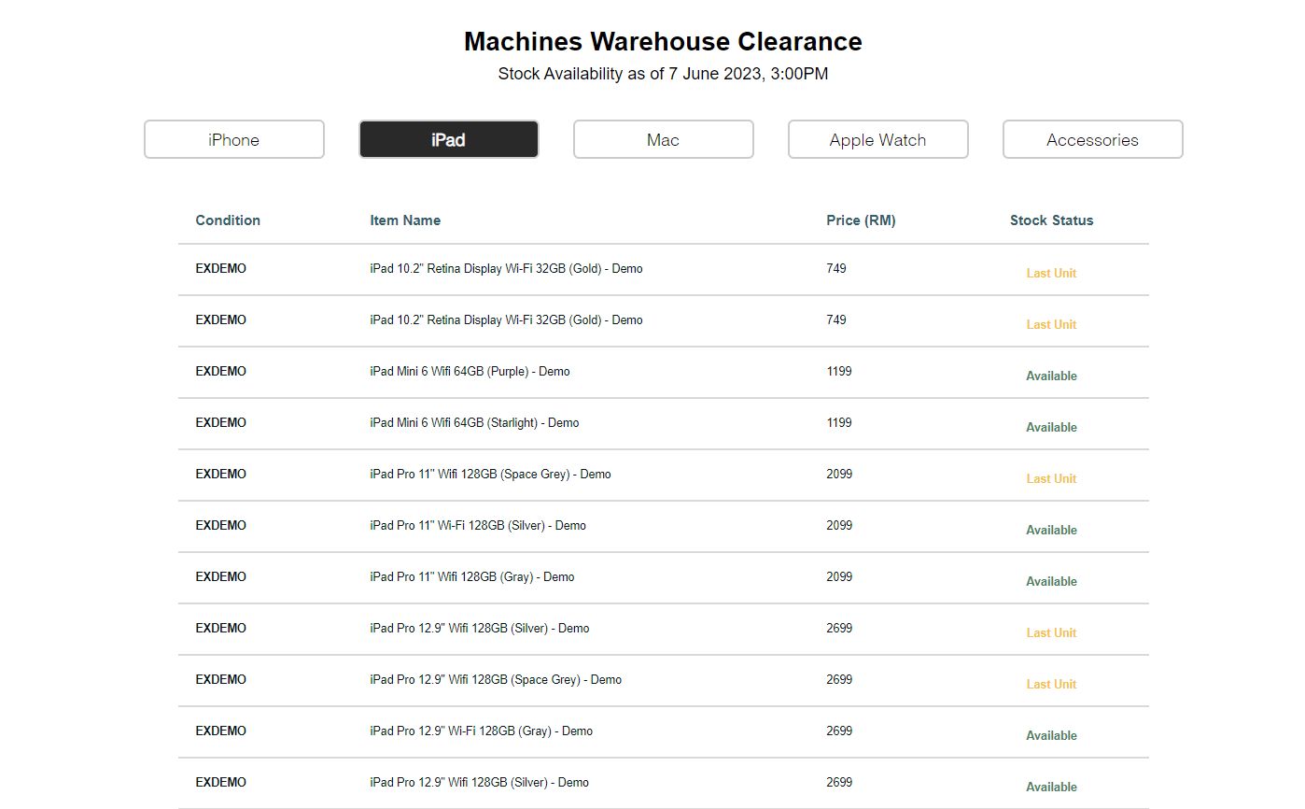Click EXDEMO condition of iPad Pro 11" Space Grey row
Viewport: 1305px width, 809px height.
click(x=221, y=474)
